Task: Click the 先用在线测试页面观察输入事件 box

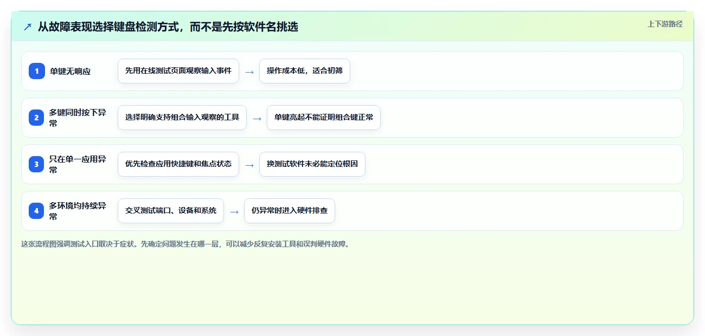Action: point(178,71)
